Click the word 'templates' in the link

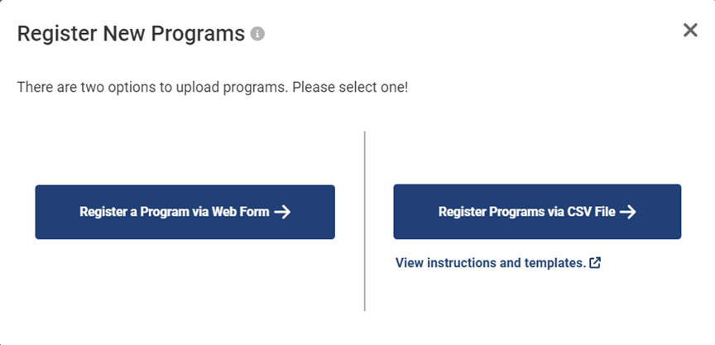(554, 263)
